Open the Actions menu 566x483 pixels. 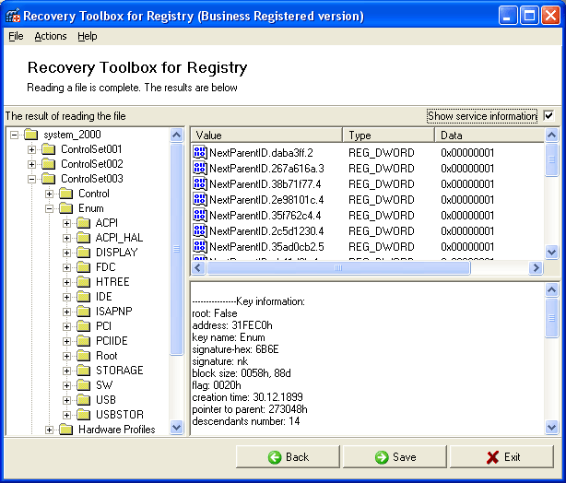[51, 36]
